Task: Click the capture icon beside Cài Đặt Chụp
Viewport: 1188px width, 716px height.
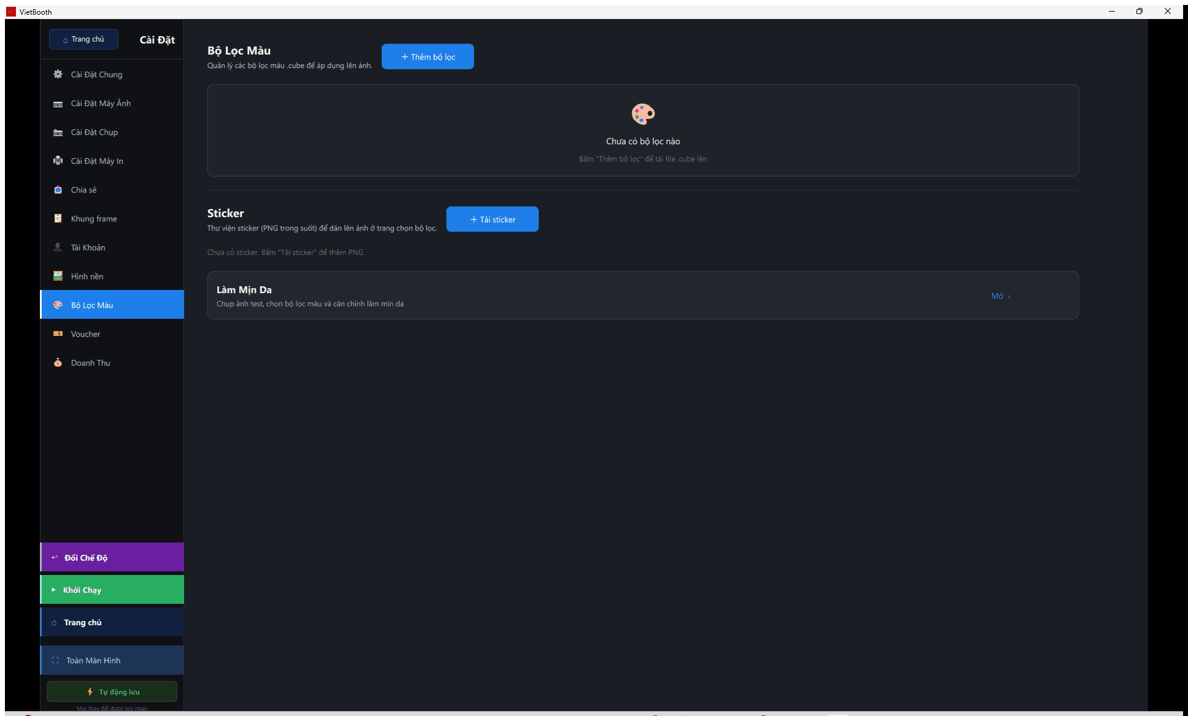Action: pyautogui.click(x=58, y=132)
